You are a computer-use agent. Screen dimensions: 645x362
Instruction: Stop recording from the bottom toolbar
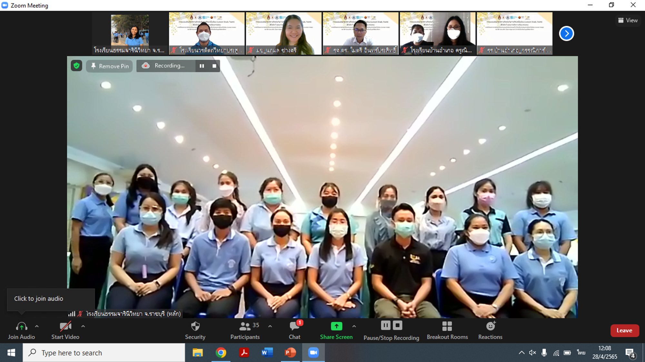[x=398, y=326]
